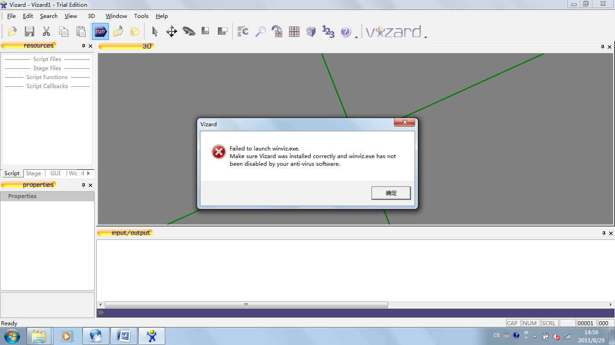Select the arrow pointer tool

[155, 31]
